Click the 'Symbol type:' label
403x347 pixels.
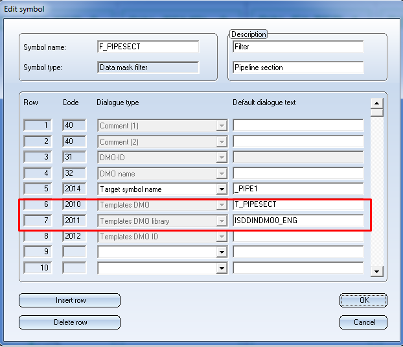[x=43, y=67]
